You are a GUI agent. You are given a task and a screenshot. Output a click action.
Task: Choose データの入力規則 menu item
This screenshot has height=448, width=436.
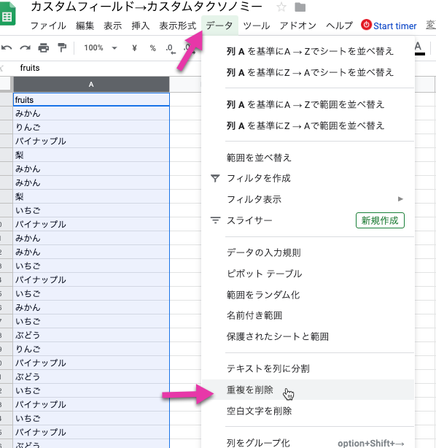pyautogui.click(x=308, y=252)
